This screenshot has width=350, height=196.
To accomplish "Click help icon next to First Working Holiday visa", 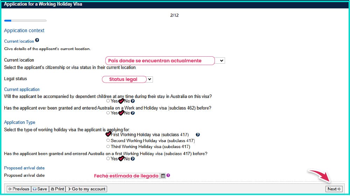I will click(x=198, y=135).
